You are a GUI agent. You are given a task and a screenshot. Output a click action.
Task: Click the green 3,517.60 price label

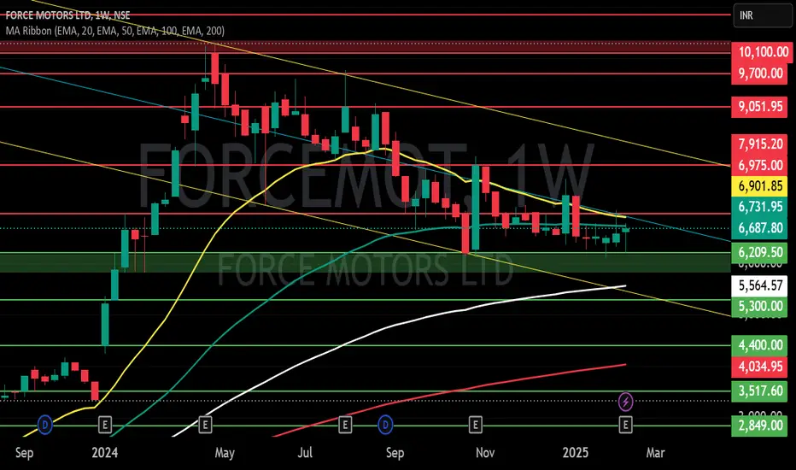point(759,391)
